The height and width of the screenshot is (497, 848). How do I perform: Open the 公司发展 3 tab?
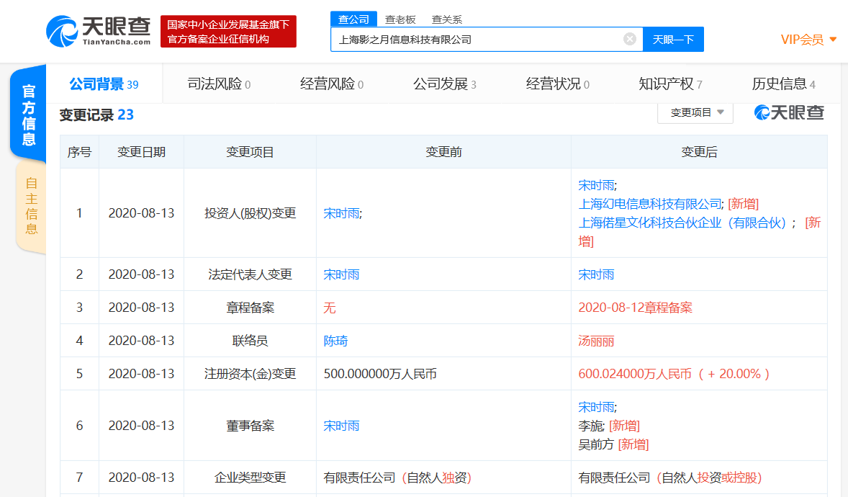[x=445, y=84]
